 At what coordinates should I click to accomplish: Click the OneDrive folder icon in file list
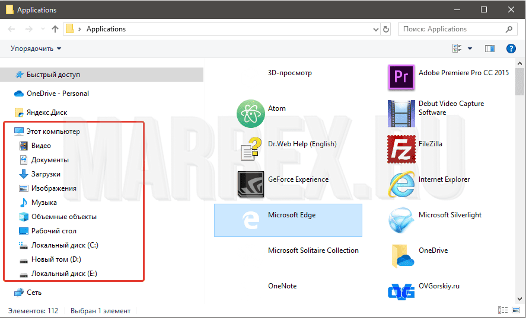pyautogui.click(x=402, y=256)
